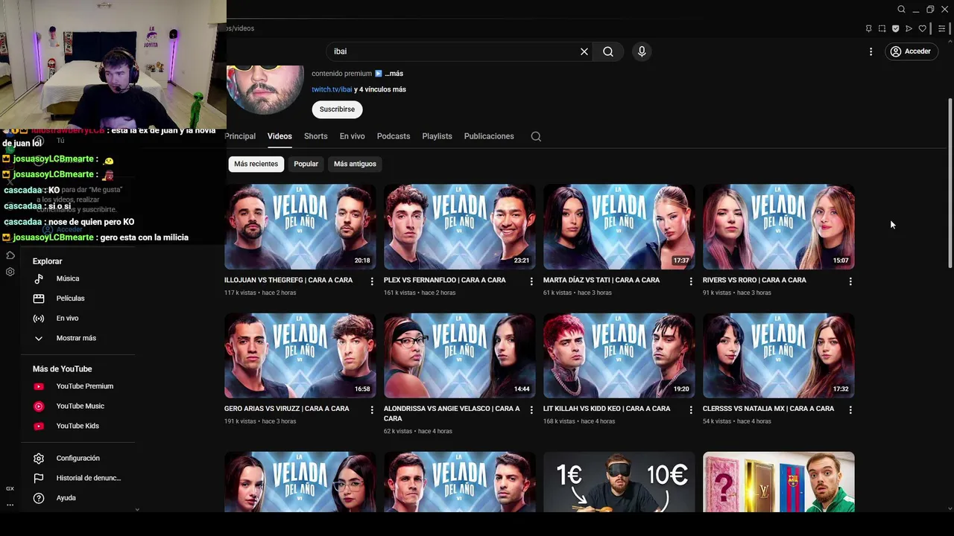This screenshot has height=536, width=954.
Task: Open the ad blocker shield icon
Action: 895,29
